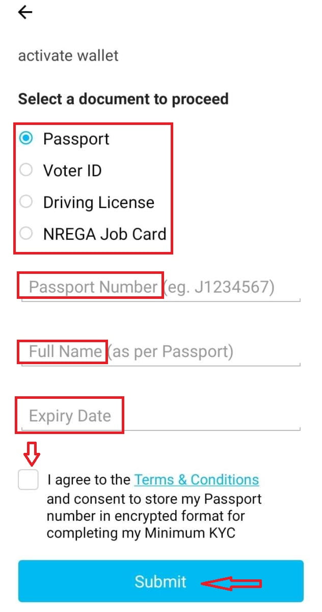Click the 'Driving License' label text
Viewport: 322px width, 612px height.
coord(98,202)
